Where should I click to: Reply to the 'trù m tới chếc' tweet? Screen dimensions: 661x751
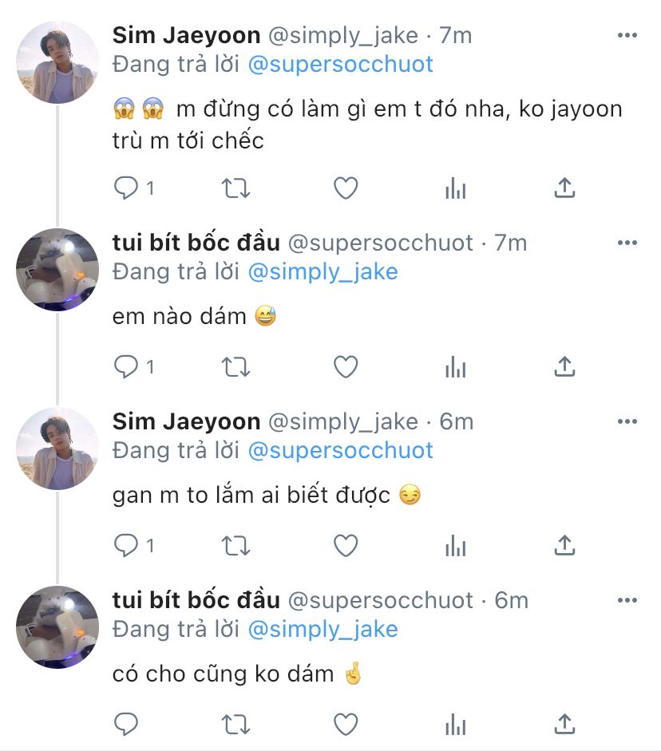pos(127,188)
